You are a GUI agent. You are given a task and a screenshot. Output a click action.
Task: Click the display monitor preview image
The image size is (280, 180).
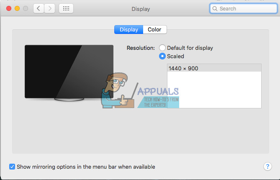coord(69,73)
